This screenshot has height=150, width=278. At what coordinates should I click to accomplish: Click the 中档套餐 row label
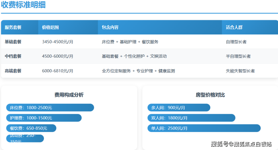[13, 56]
